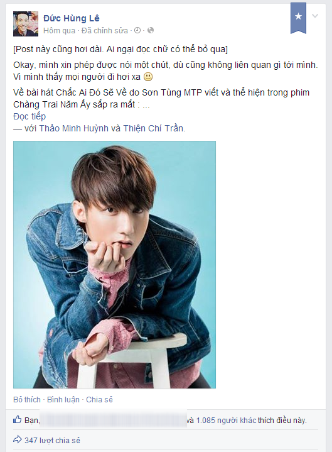Click the Đã chỉnh sửa edited label
The height and width of the screenshot is (452, 332).
click(x=105, y=30)
